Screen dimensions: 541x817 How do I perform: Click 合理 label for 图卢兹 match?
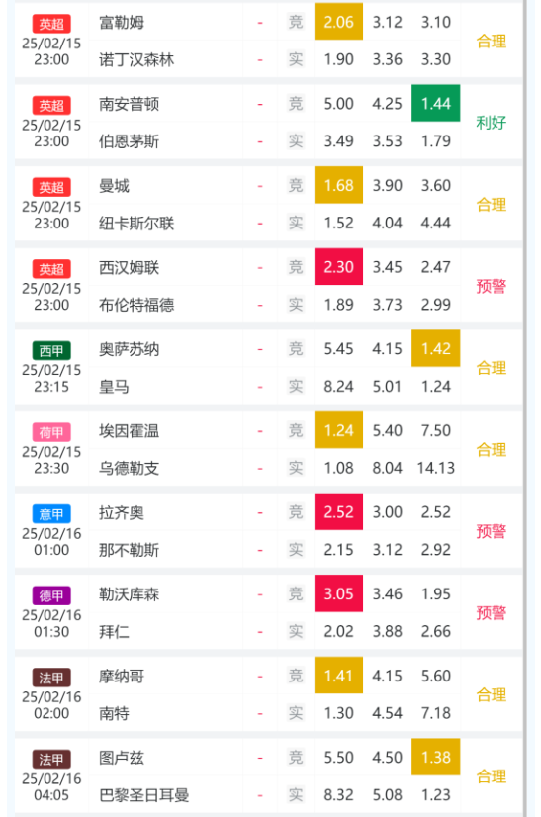point(491,776)
